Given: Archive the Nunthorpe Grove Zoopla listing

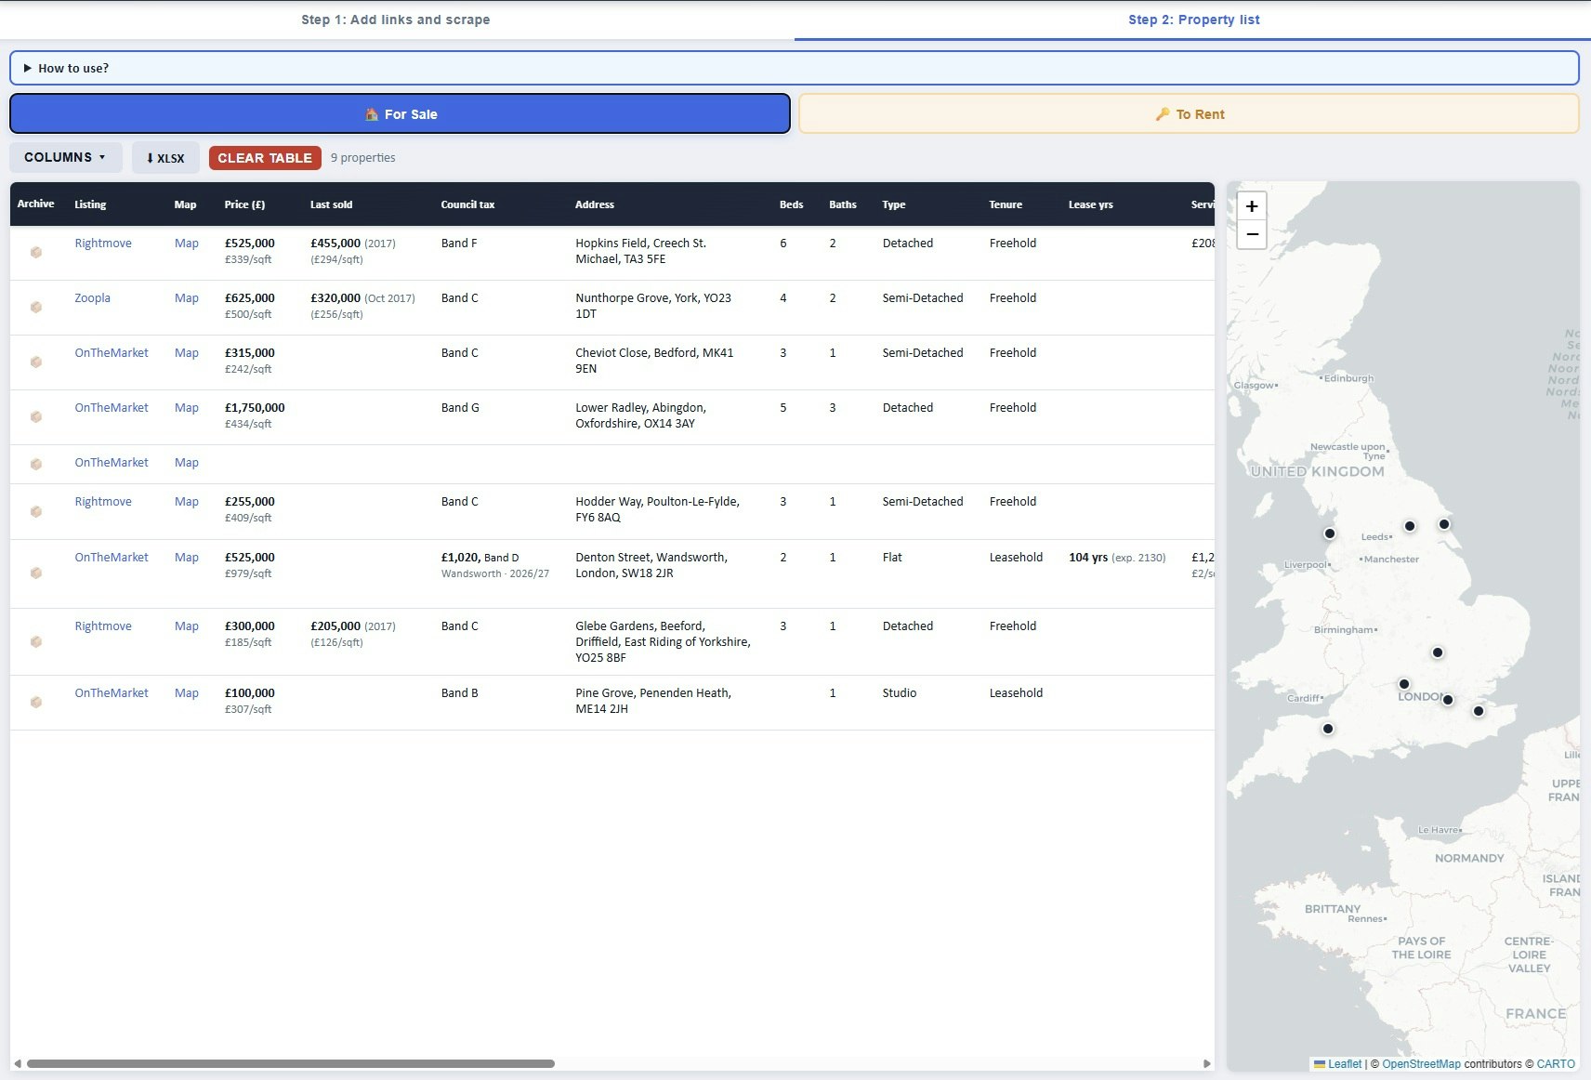Looking at the screenshot, I should pos(35,307).
